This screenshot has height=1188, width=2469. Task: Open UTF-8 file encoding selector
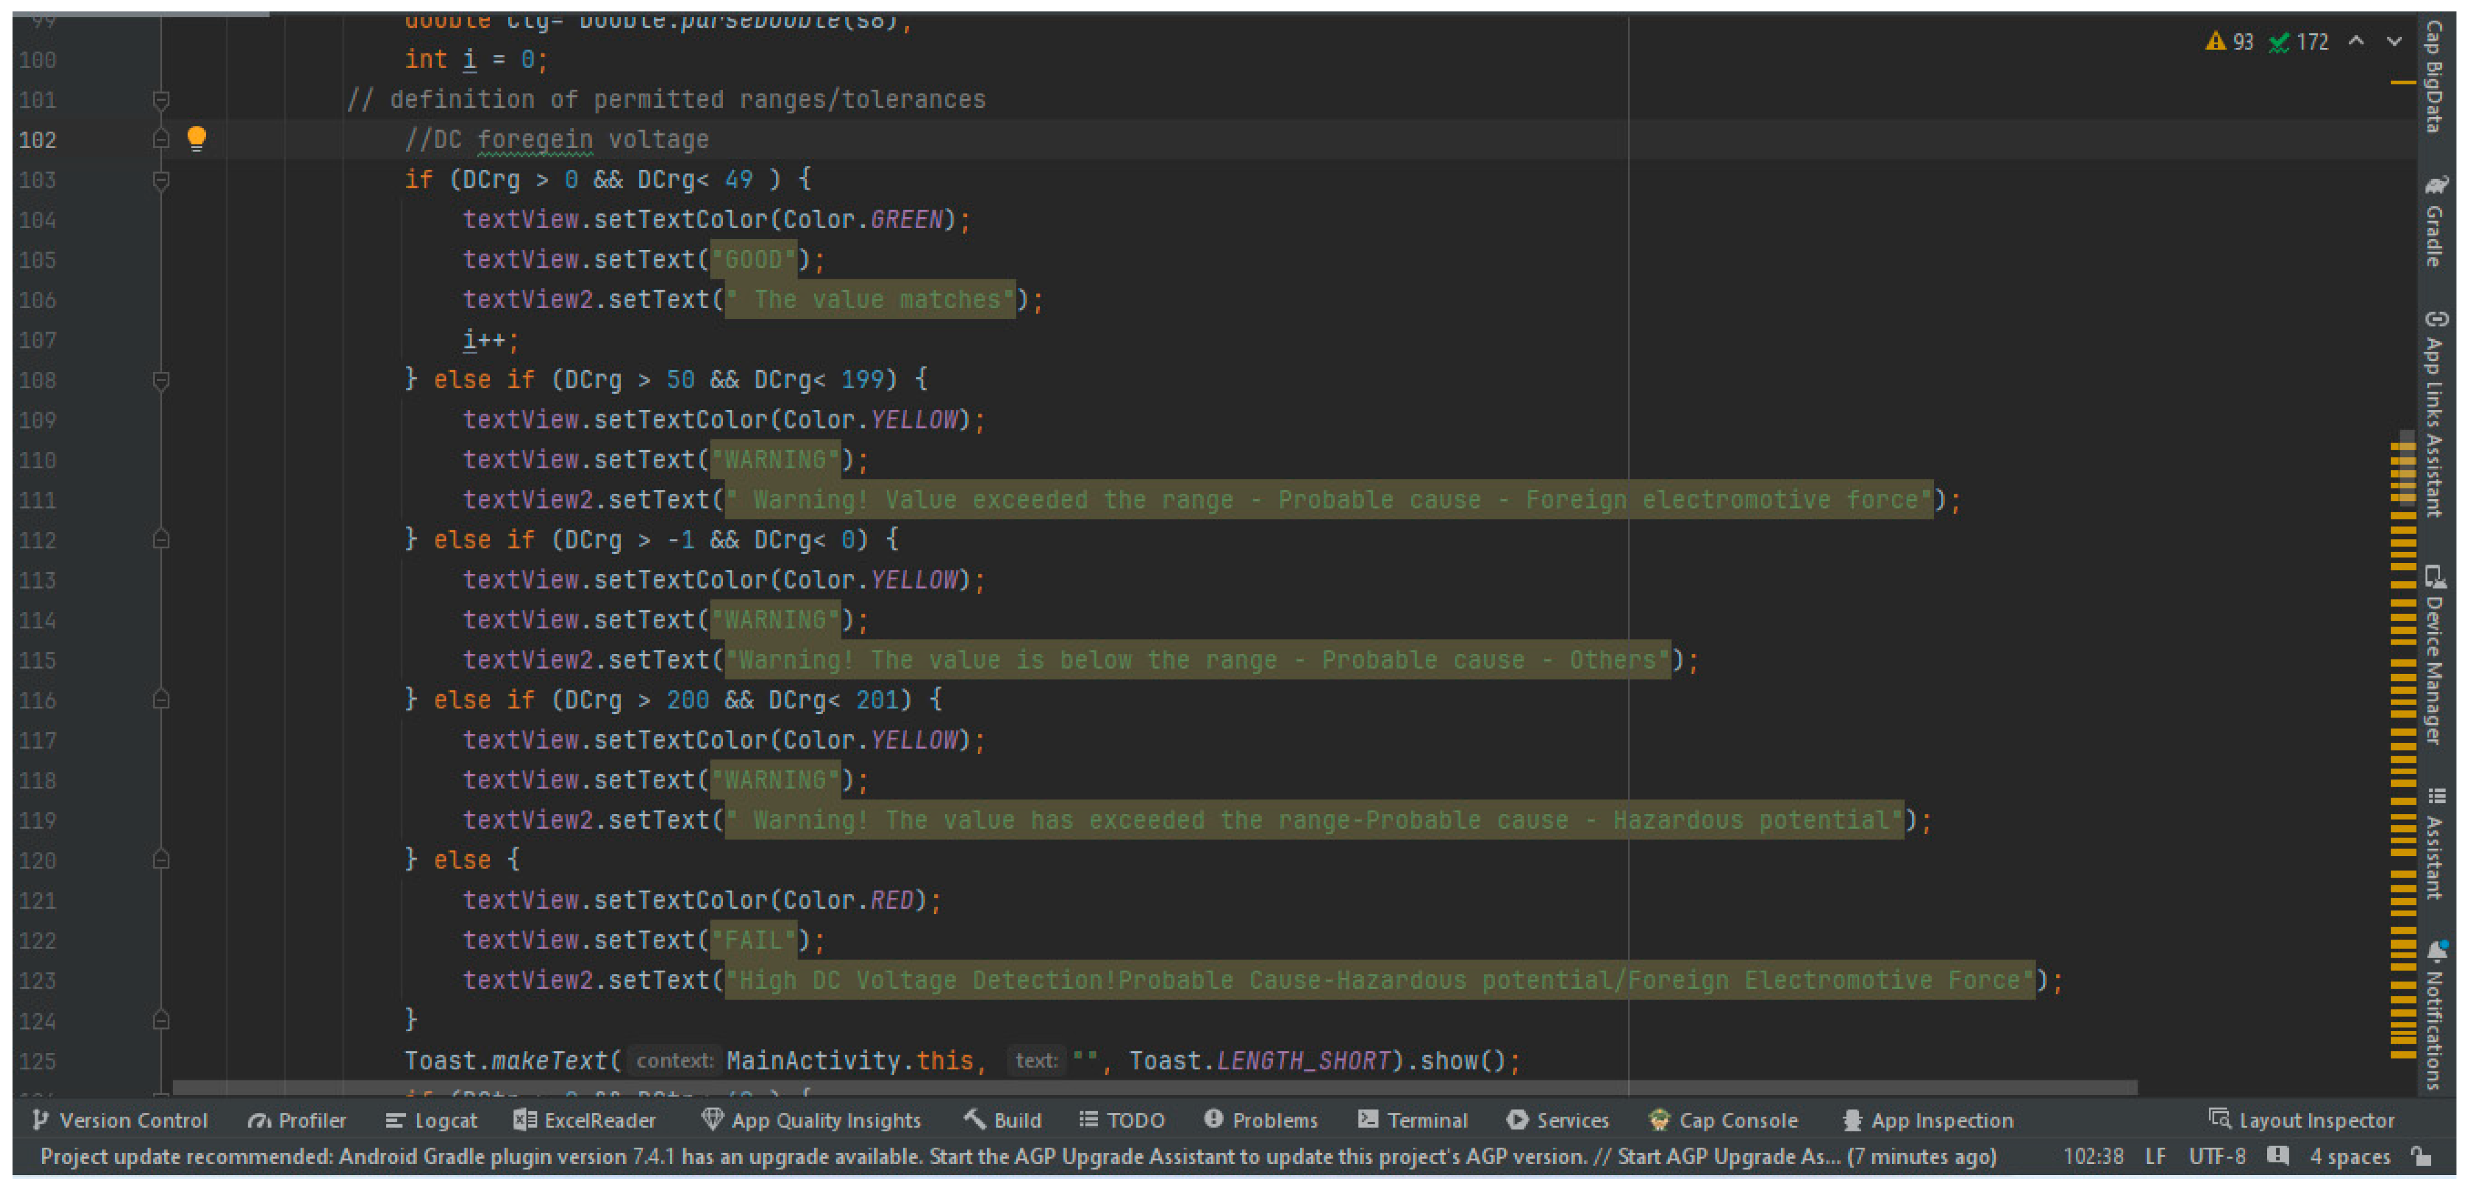click(x=2217, y=1156)
